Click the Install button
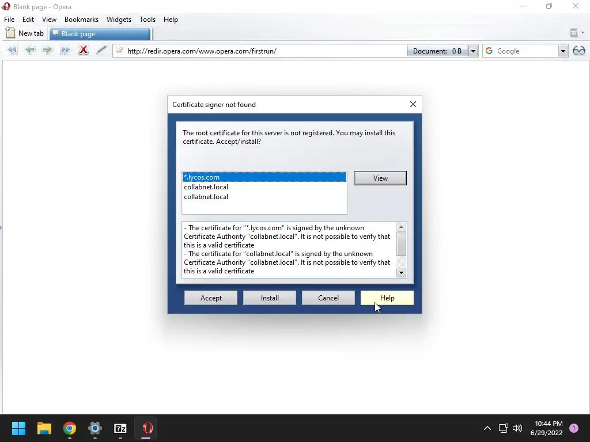The width and height of the screenshot is (590, 442). point(270,298)
